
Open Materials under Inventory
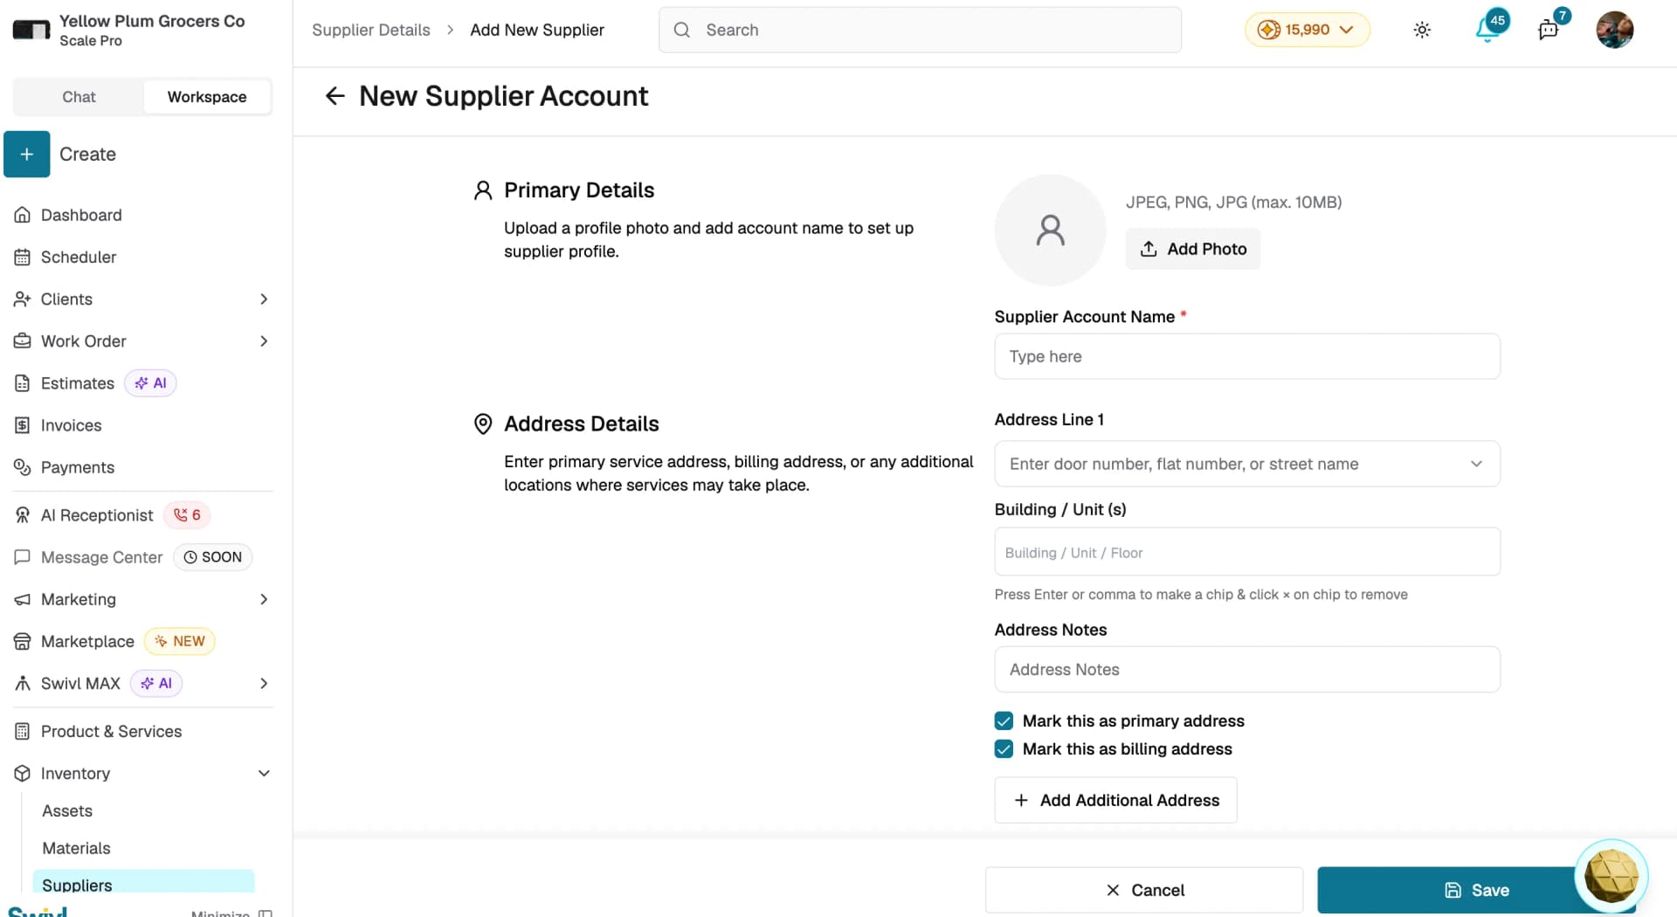click(x=76, y=848)
